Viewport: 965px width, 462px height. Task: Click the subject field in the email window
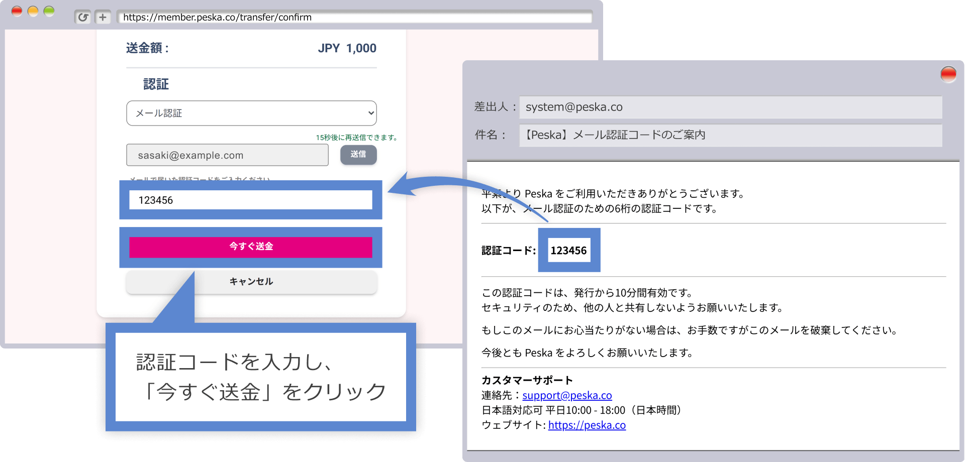click(x=731, y=135)
